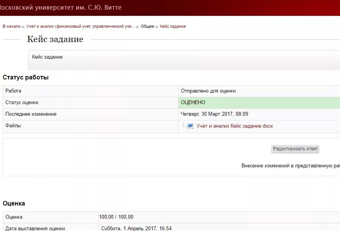Open the 'Кейс задание' breadcrumb link
Image resolution: width=340 pixels, height=231 pixels.
coord(173,26)
